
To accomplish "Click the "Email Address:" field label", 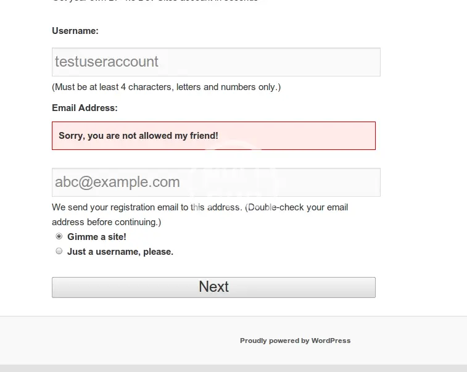I will (85, 108).
